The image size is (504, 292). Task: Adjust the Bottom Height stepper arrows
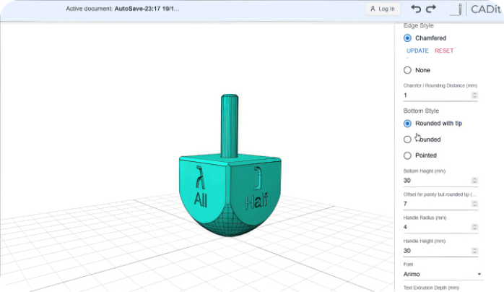pos(474,181)
